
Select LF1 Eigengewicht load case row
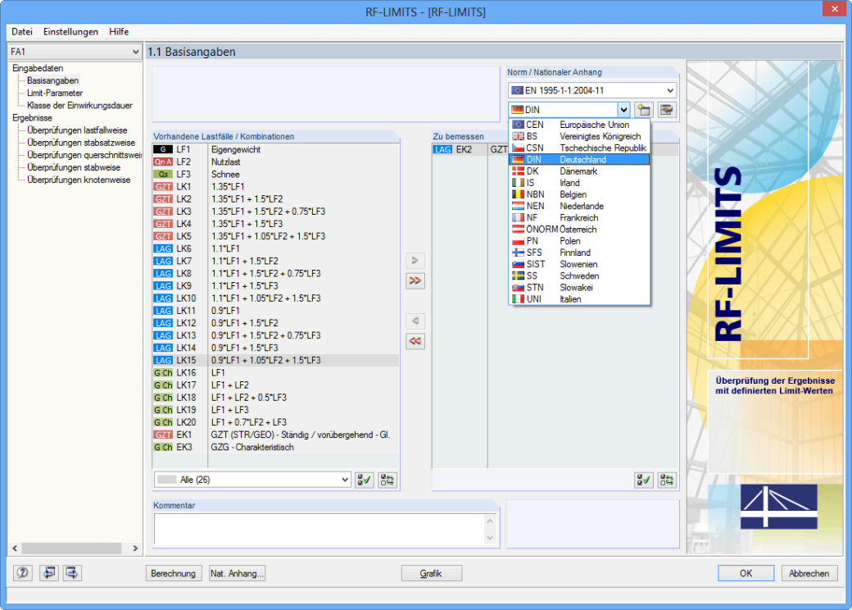click(x=276, y=149)
